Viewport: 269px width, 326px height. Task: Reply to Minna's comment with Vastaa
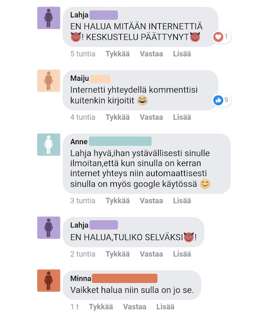135,307
